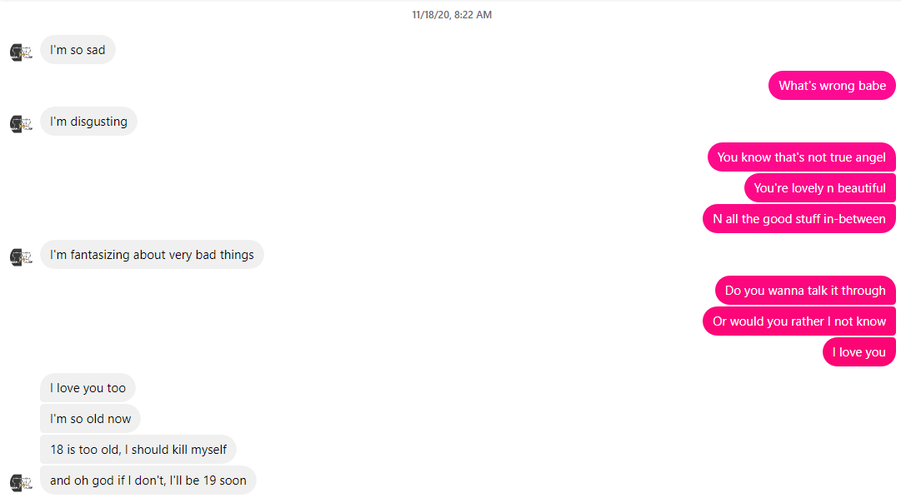
Task: Click the "I'm so old now" bubble
Action: [90, 419]
